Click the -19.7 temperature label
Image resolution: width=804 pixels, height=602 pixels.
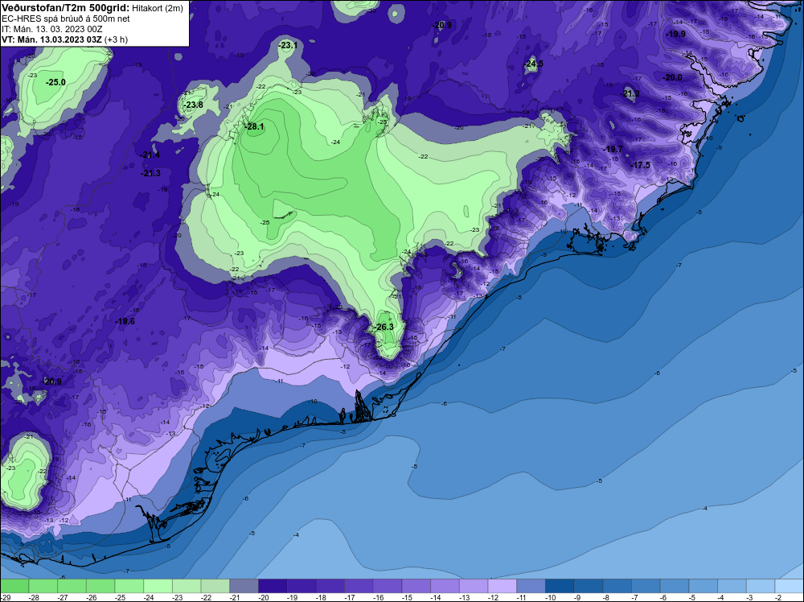click(x=613, y=149)
